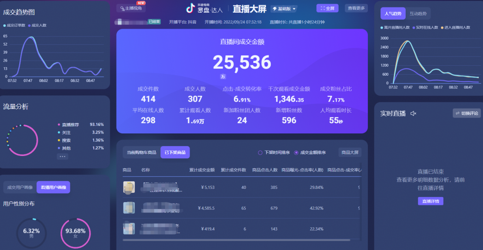
Task: Enter 全屏 fullscreen mode
Action: 327,8
